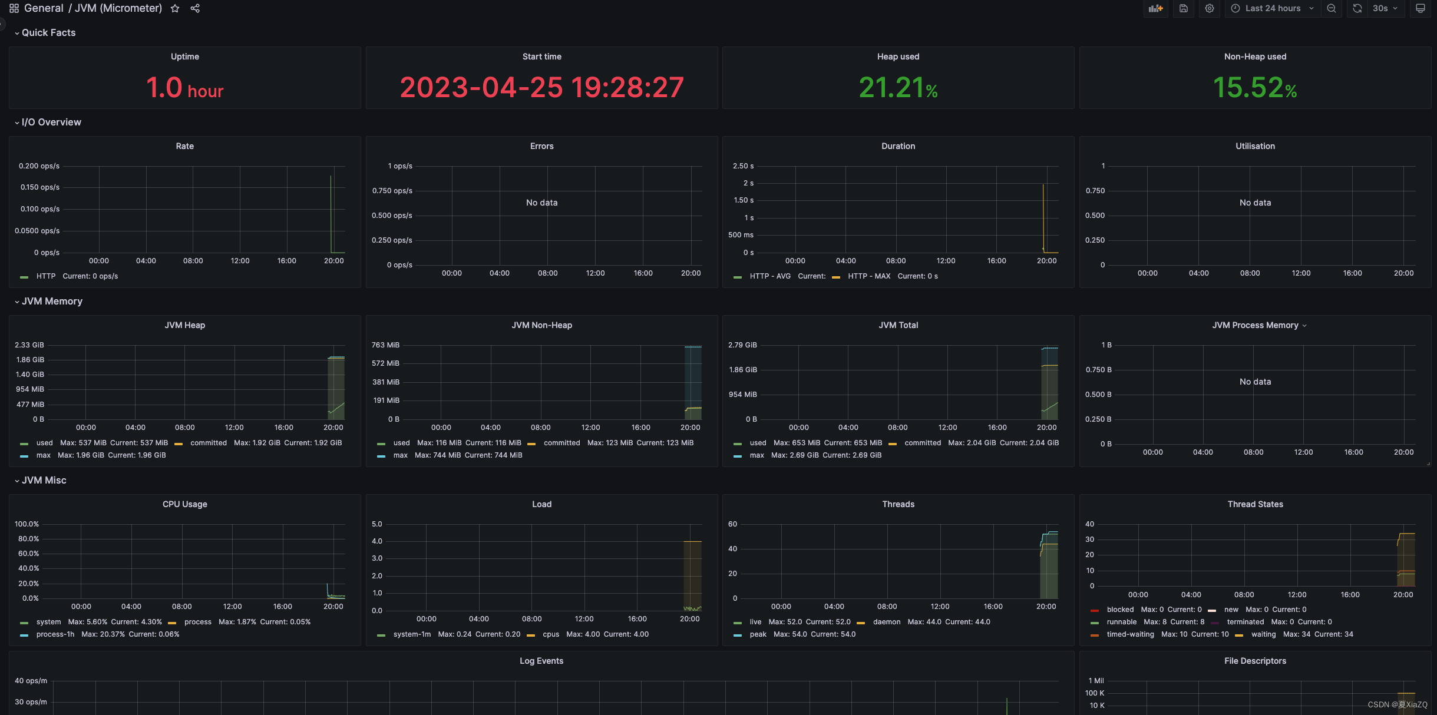1437x715 pixels.
Task: Click waiting yellow color swatch in Thread States
Action: (x=1239, y=635)
